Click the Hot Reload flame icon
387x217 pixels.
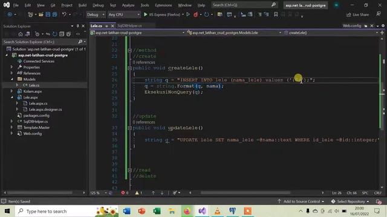[195, 14]
